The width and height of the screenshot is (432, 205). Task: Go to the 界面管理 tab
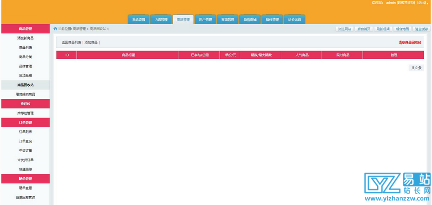tap(227, 20)
